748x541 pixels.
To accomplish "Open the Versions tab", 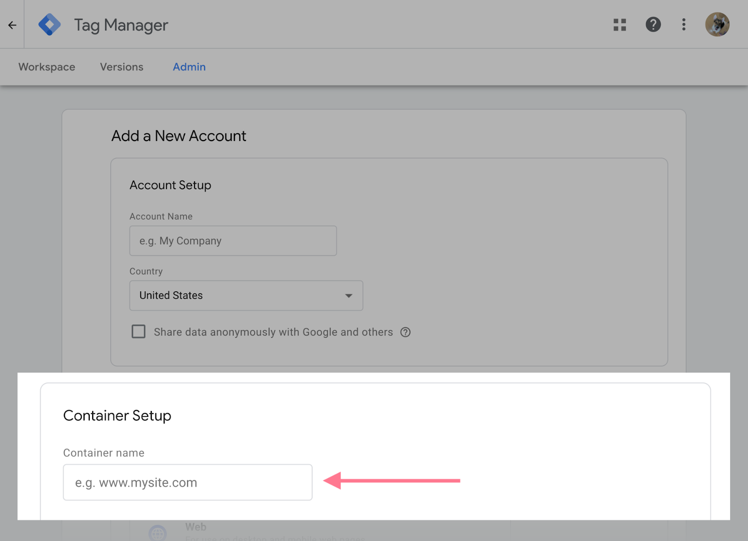I will click(x=121, y=67).
